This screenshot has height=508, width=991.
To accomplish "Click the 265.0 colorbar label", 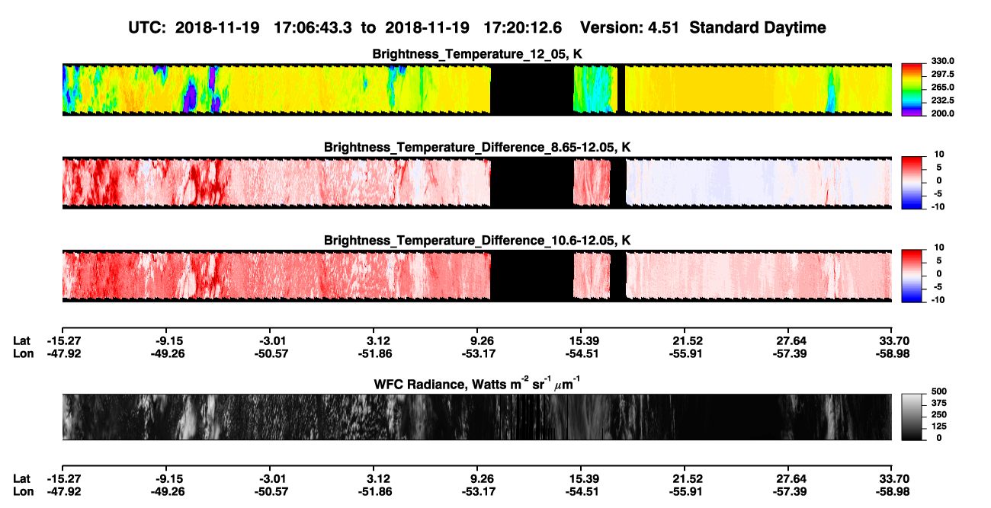I will tap(942, 87).
